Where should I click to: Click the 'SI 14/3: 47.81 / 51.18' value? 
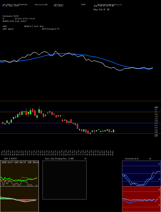(x=25, y=19)
